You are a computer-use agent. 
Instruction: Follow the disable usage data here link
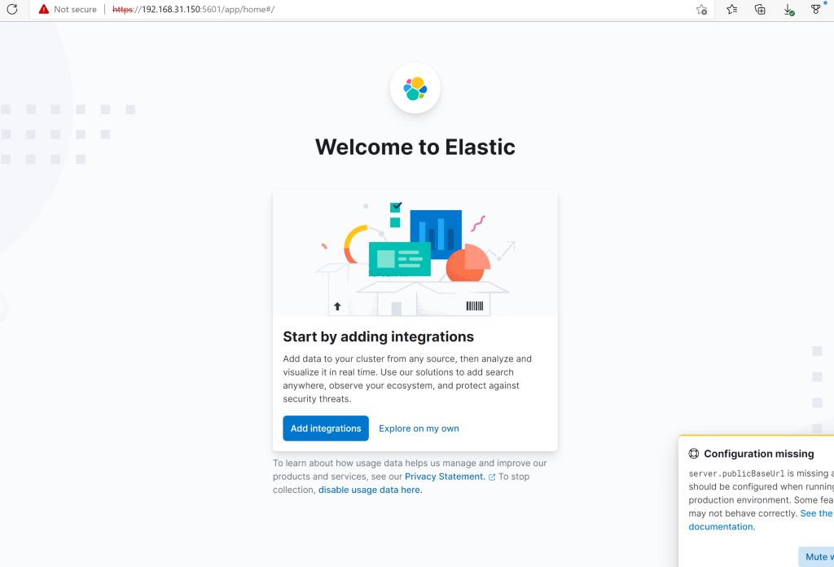click(370, 490)
